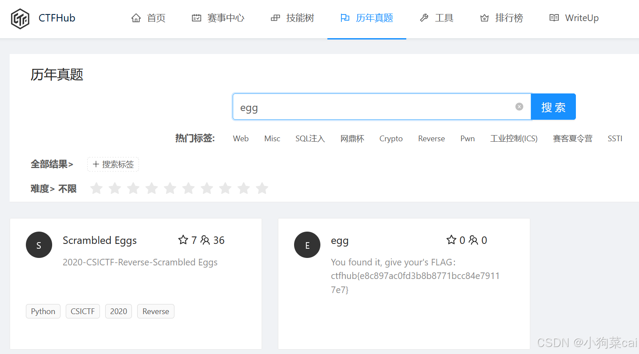Filter by the SQL注入 hot tag

pyautogui.click(x=310, y=139)
